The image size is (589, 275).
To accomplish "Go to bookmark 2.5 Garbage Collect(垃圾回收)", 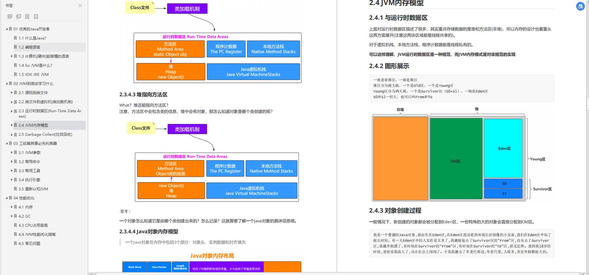I will [45, 134].
